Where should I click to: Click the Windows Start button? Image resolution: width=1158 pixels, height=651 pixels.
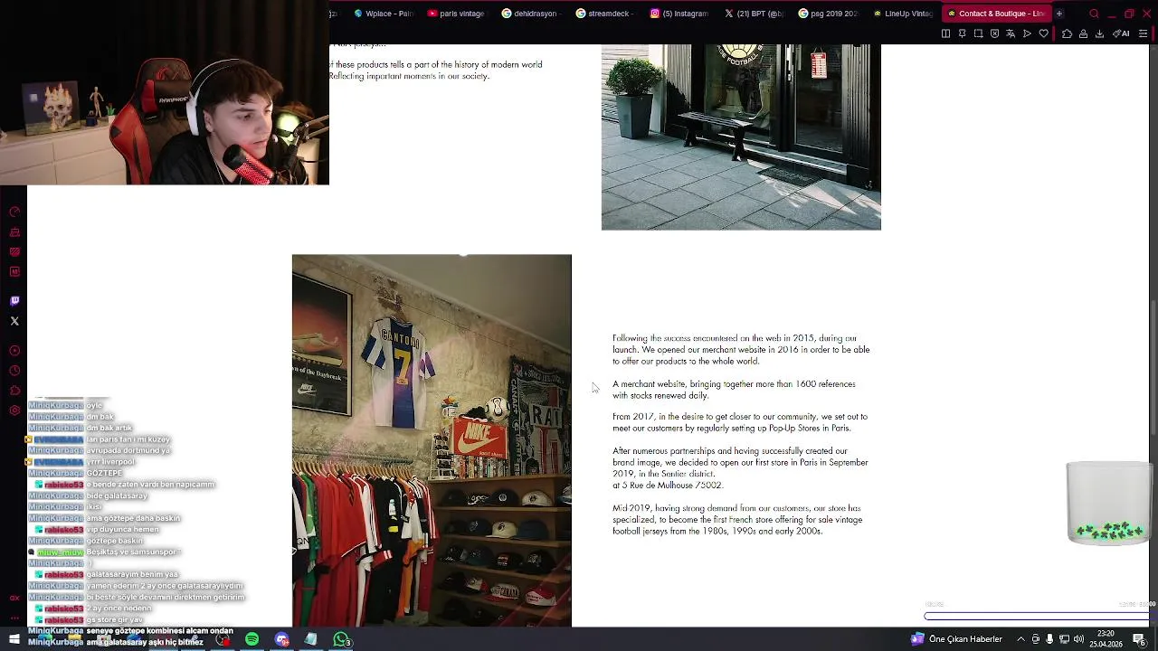coord(14,639)
